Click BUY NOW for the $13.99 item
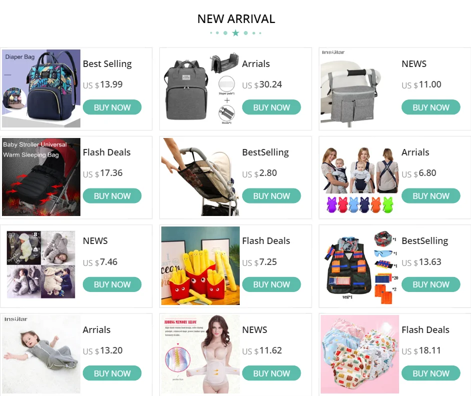Screen dimensions: 471x396 point(112,107)
